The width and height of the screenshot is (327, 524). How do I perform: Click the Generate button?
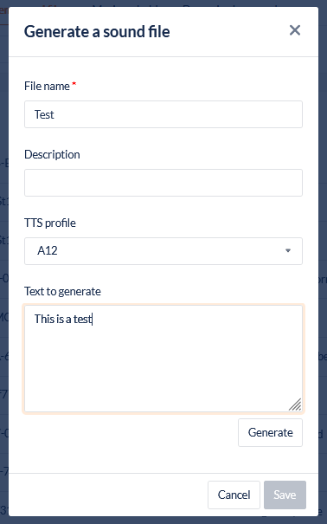point(270,432)
